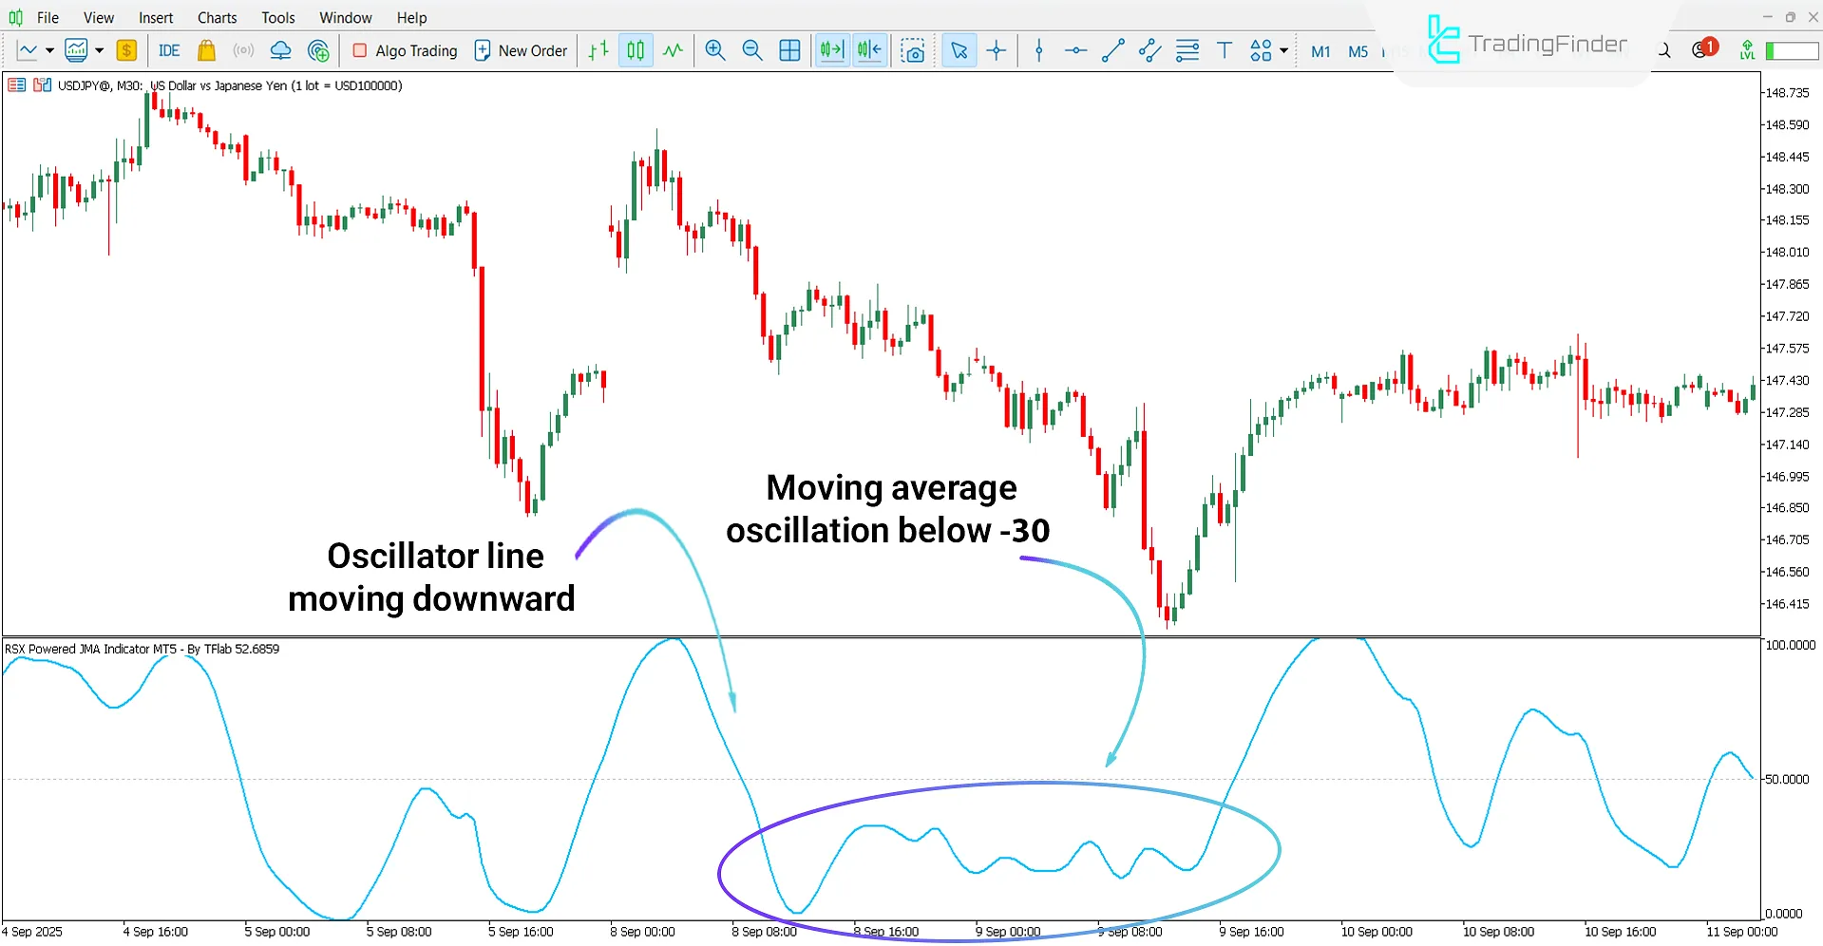Take a chart screenshot with the camera tool

(913, 50)
